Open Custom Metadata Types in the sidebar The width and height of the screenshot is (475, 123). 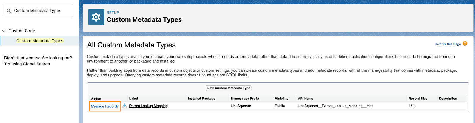[40, 41]
